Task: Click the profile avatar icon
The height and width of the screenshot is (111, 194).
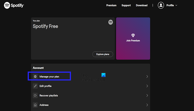Action: (x=161, y=5)
